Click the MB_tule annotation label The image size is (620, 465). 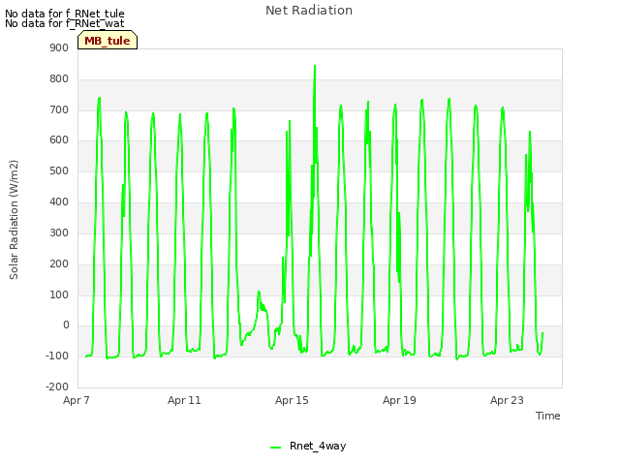coord(108,41)
